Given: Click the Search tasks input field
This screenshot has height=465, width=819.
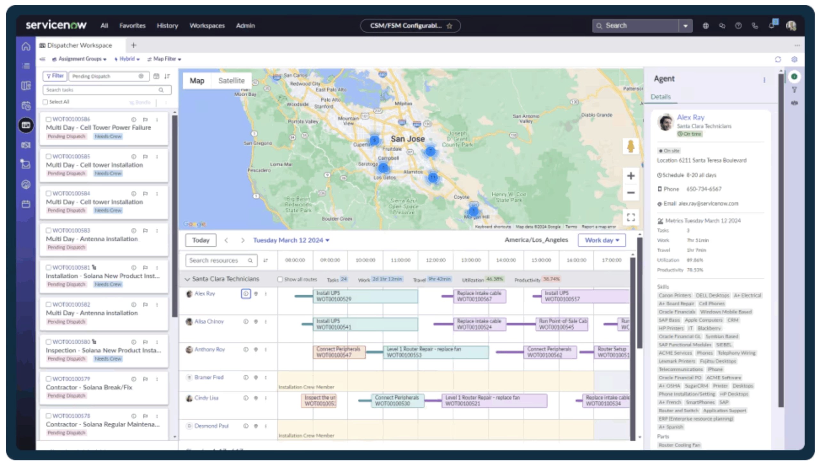Looking at the screenshot, I should pos(107,90).
